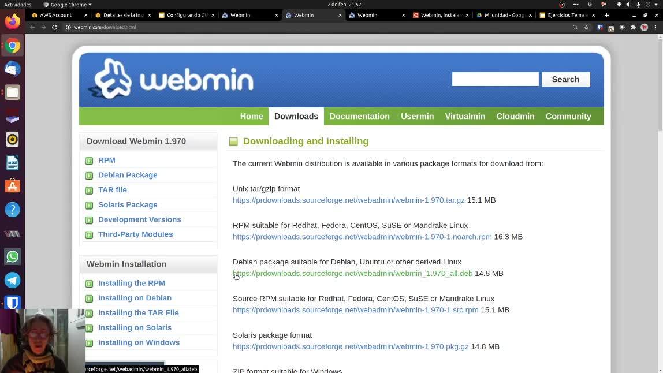
Task: Click the webmin-1.970-1.noarch.rpm link
Action: (362, 237)
